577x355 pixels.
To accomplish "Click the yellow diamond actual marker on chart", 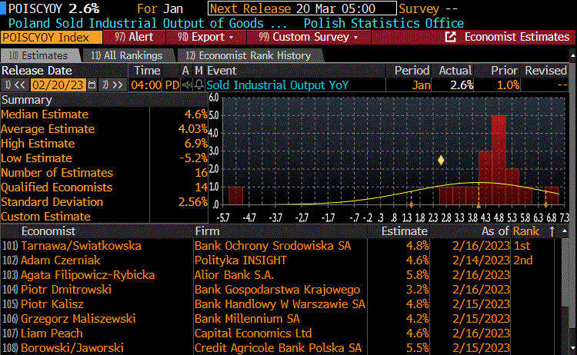I will pyautogui.click(x=441, y=161).
